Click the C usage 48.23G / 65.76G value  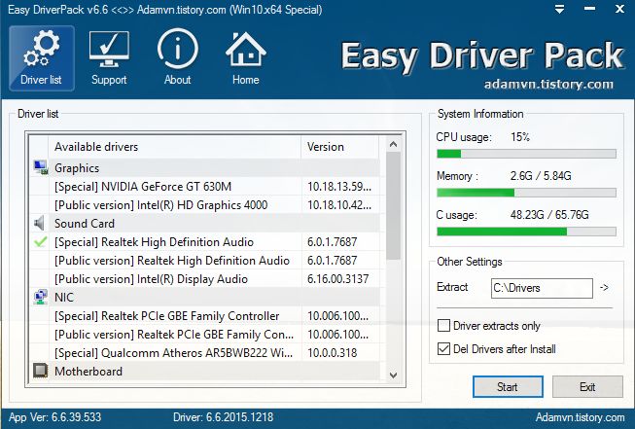tap(549, 215)
